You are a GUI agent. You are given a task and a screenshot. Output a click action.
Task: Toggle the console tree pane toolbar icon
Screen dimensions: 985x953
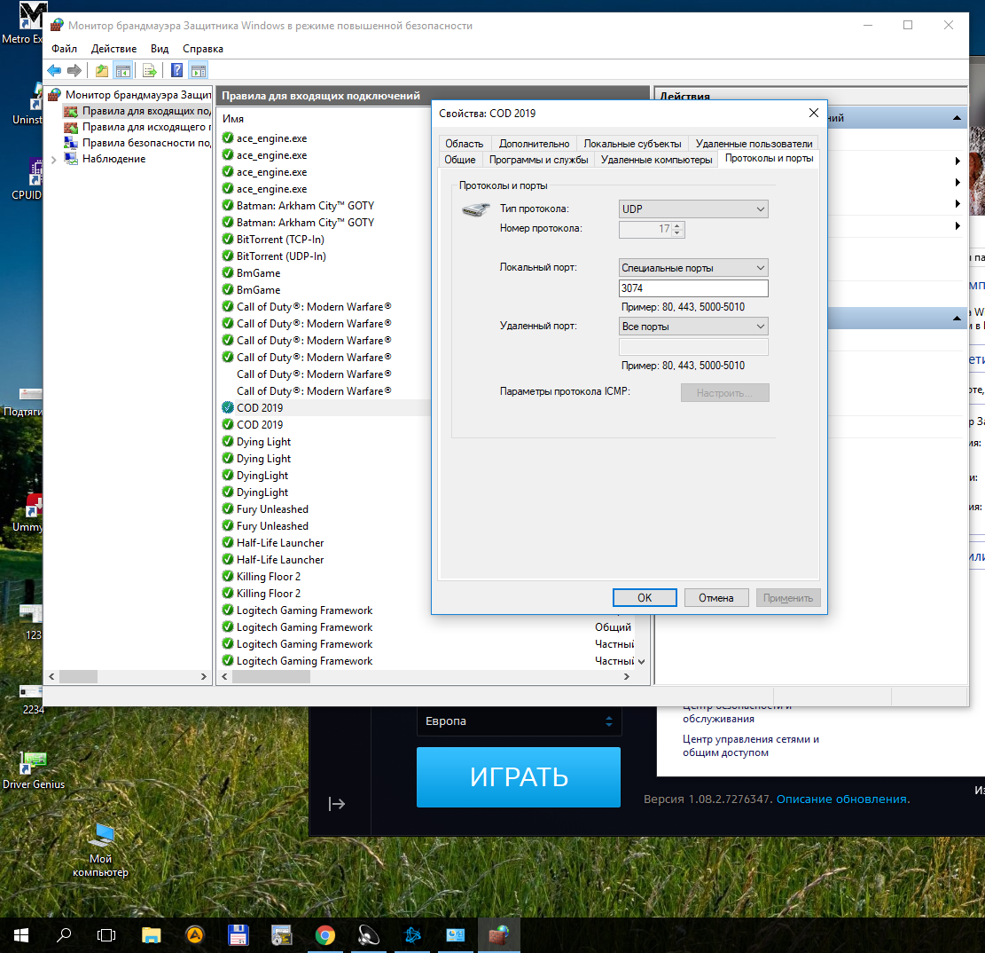coord(123,70)
